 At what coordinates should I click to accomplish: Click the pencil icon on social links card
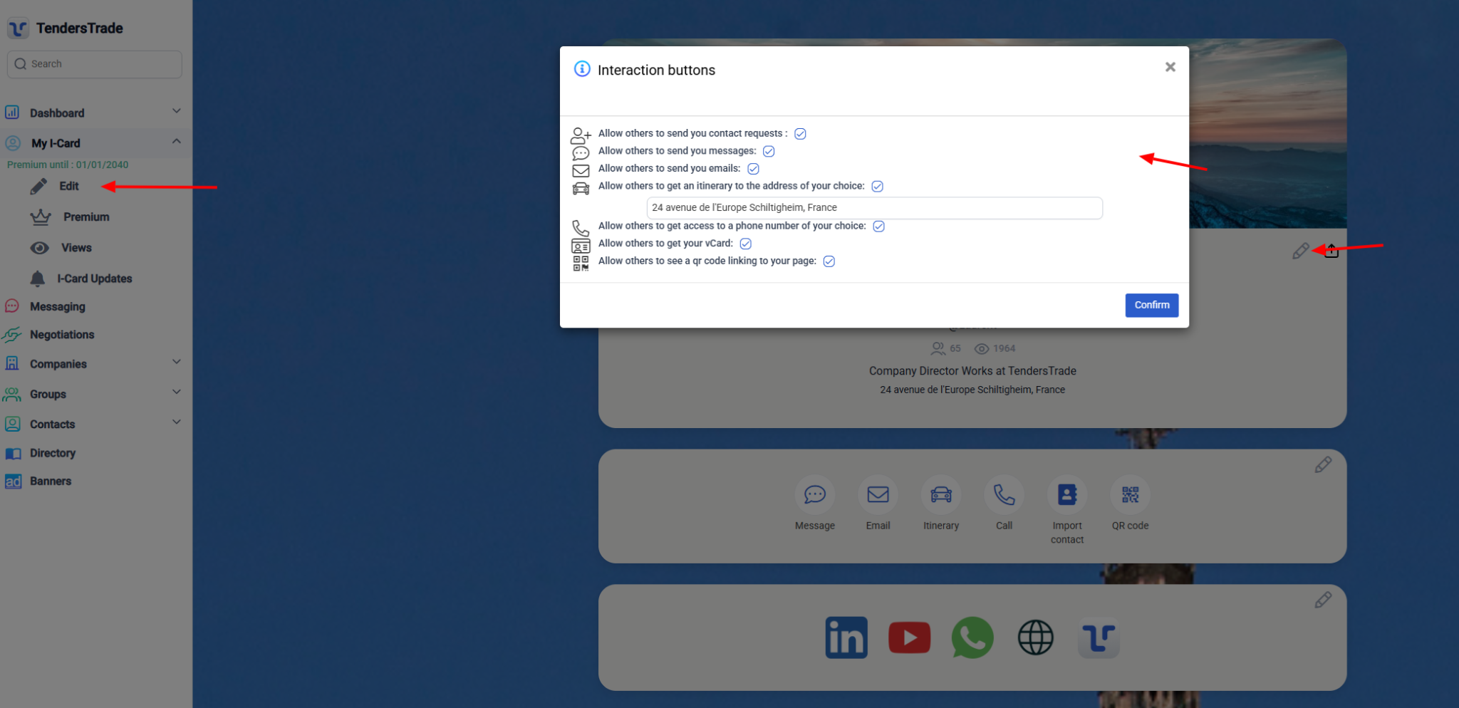[1323, 600]
